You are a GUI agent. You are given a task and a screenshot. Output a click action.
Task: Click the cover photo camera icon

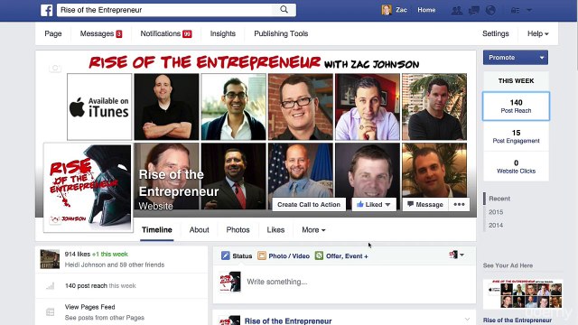[x=55, y=68]
